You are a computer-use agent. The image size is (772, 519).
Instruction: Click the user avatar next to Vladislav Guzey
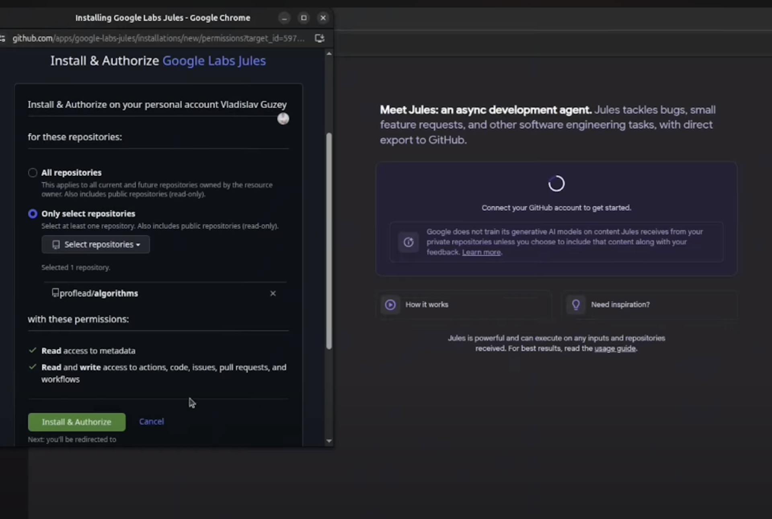coord(283,119)
